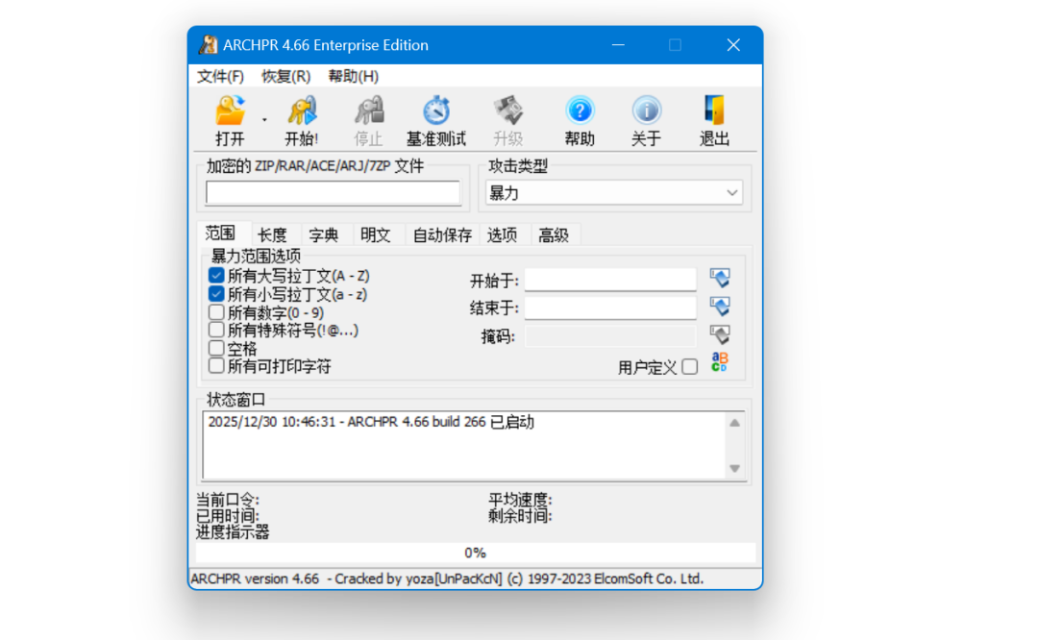Click the 结束于 input field
The height and width of the screenshot is (640, 1038).
610,308
